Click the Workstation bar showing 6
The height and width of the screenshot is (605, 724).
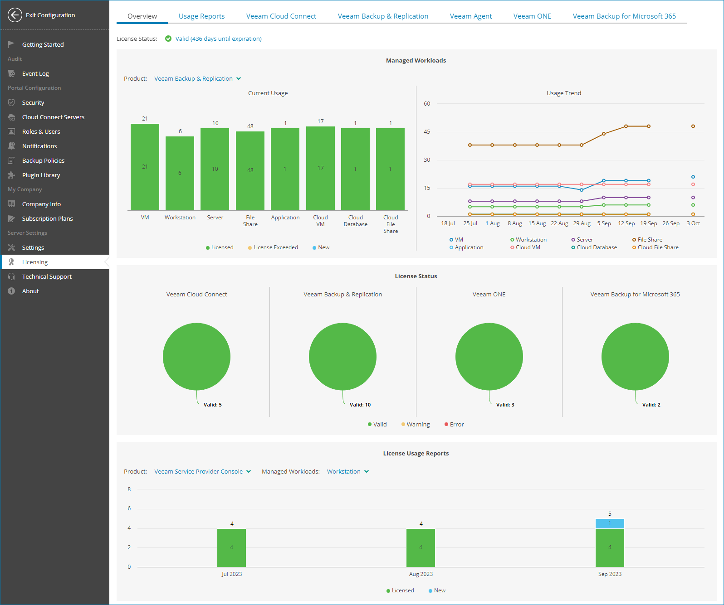pos(180,173)
